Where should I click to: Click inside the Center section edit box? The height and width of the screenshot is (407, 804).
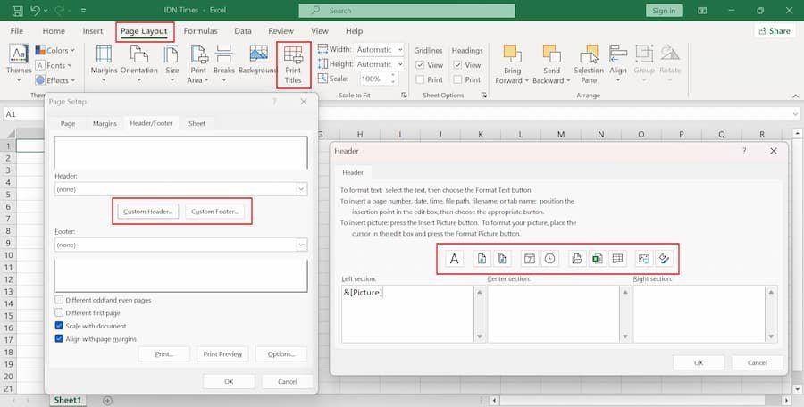[554, 313]
